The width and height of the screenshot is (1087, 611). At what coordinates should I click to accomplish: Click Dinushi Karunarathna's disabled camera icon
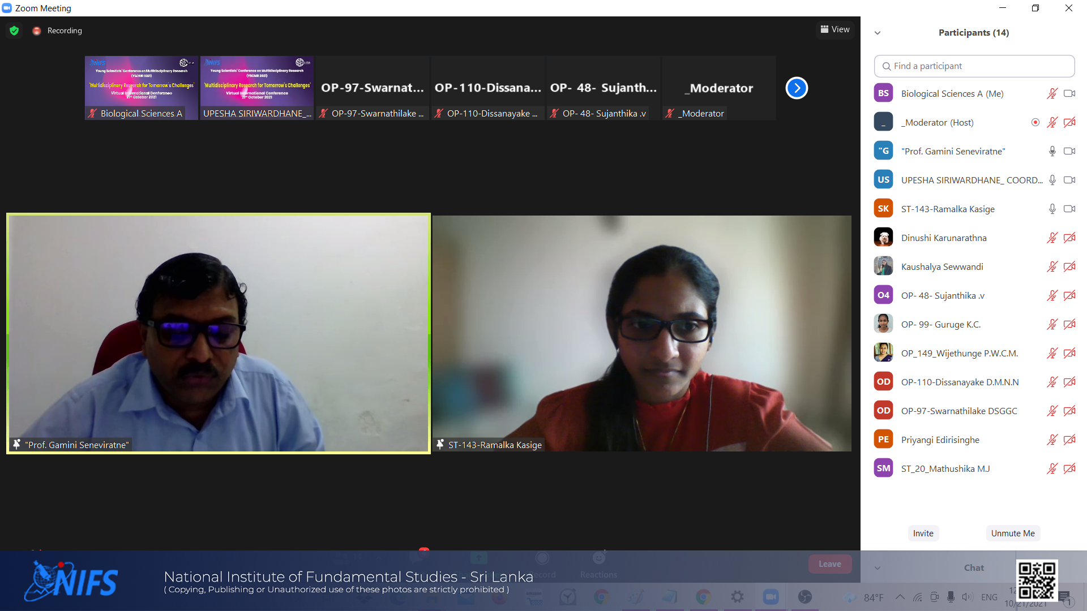pyautogui.click(x=1069, y=238)
